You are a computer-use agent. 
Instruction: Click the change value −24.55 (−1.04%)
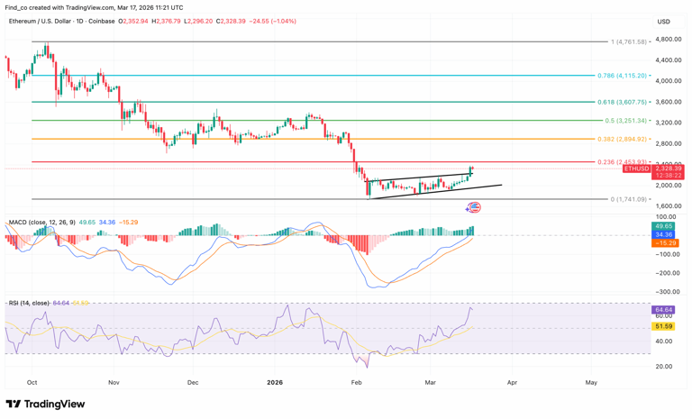click(272, 22)
